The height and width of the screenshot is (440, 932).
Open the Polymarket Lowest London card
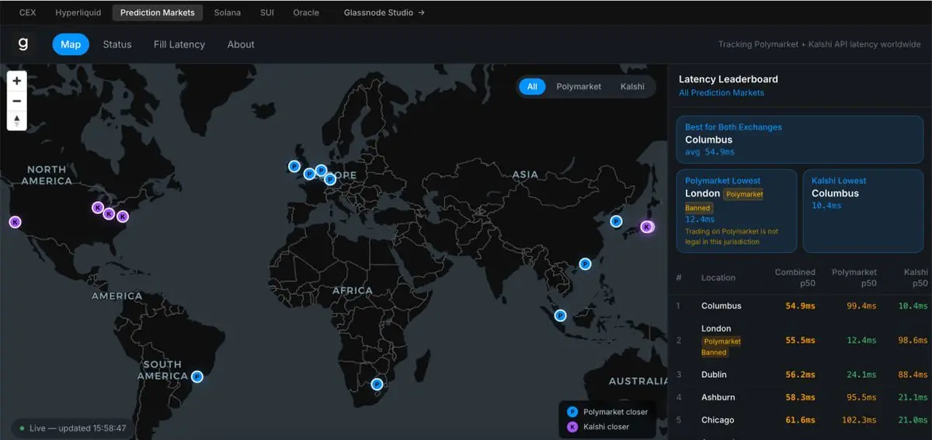tap(736, 211)
